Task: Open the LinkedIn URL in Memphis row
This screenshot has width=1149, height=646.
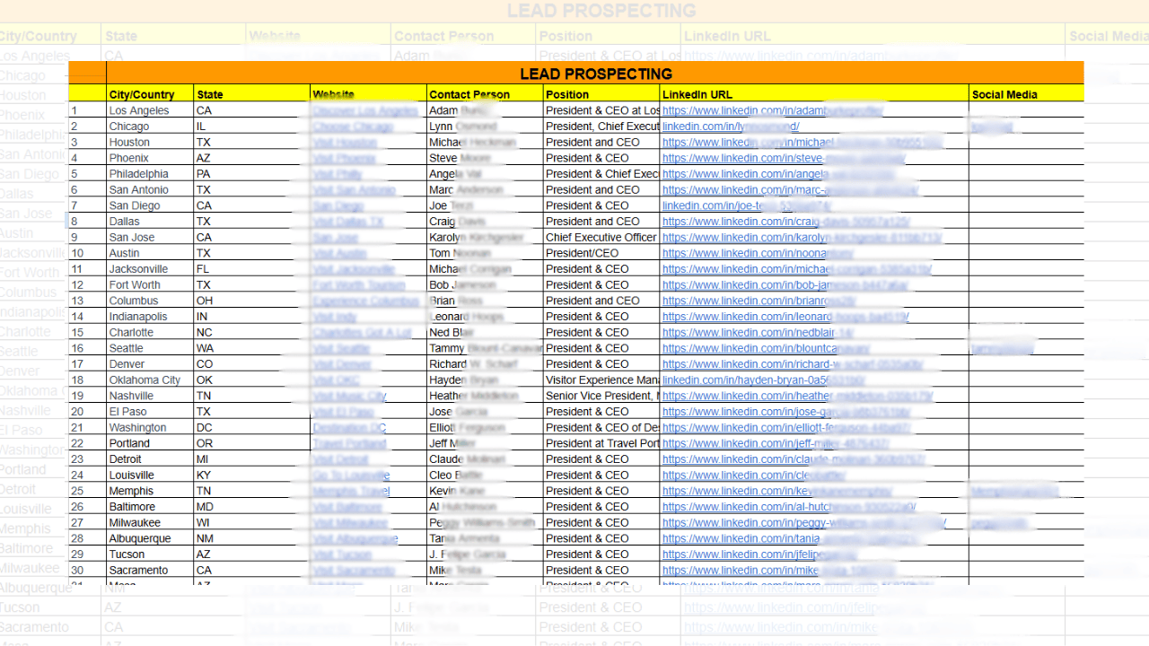Action: pos(776,491)
